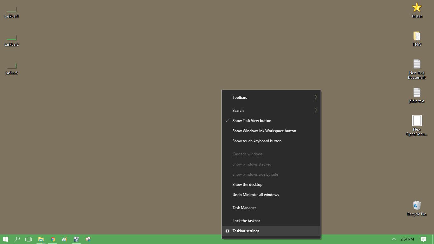Screen dimensions: 434x244
Task: Click the Windows Start button
Action: (5, 239)
